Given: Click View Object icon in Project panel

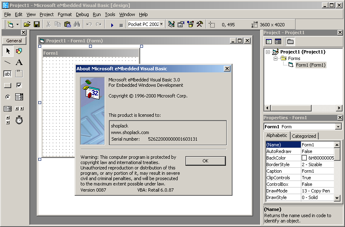Looking at the screenshot, I should (278, 41).
